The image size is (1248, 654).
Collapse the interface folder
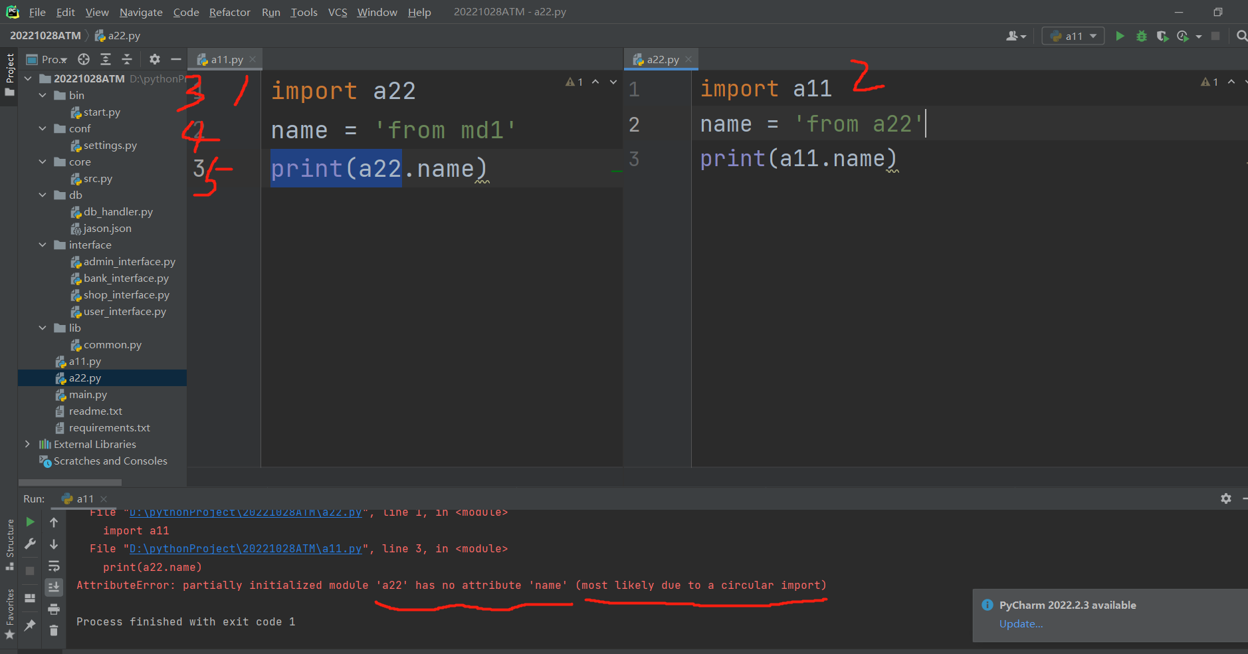point(43,245)
